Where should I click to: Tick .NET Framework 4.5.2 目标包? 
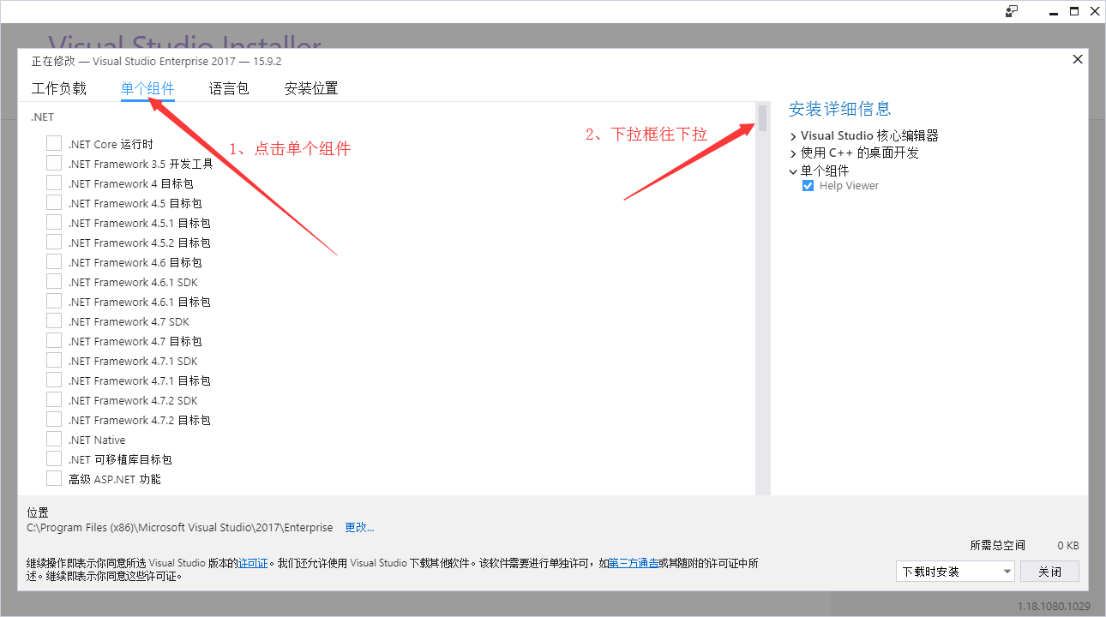(54, 243)
